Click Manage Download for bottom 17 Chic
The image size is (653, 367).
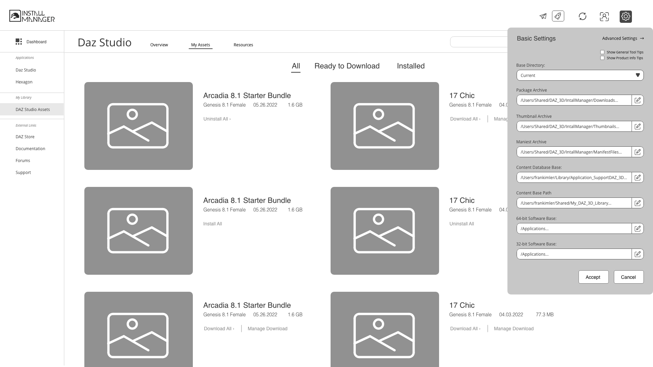click(x=514, y=329)
